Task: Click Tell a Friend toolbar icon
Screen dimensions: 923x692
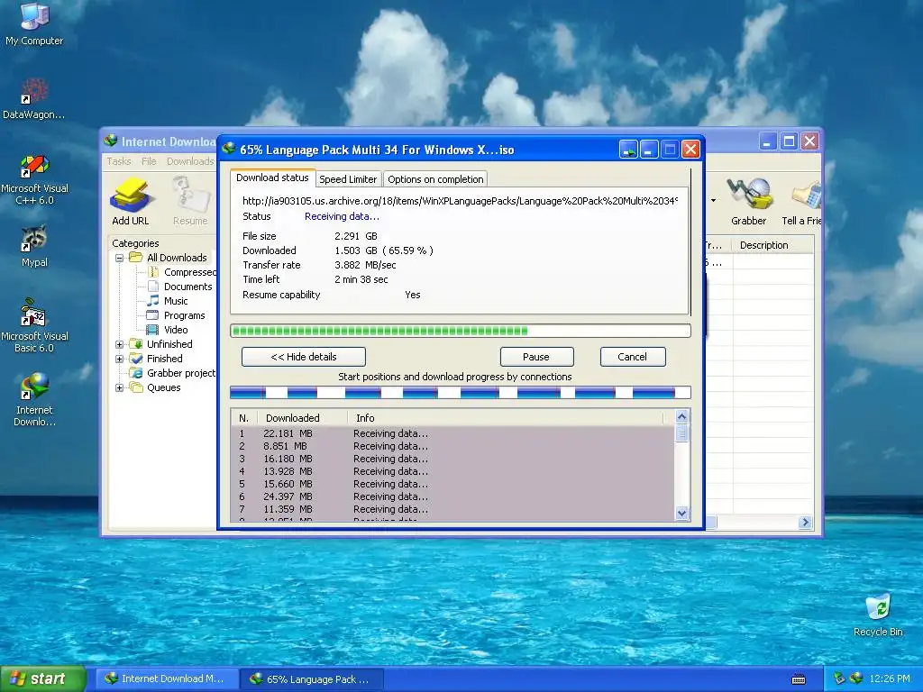Action: [801, 202]
